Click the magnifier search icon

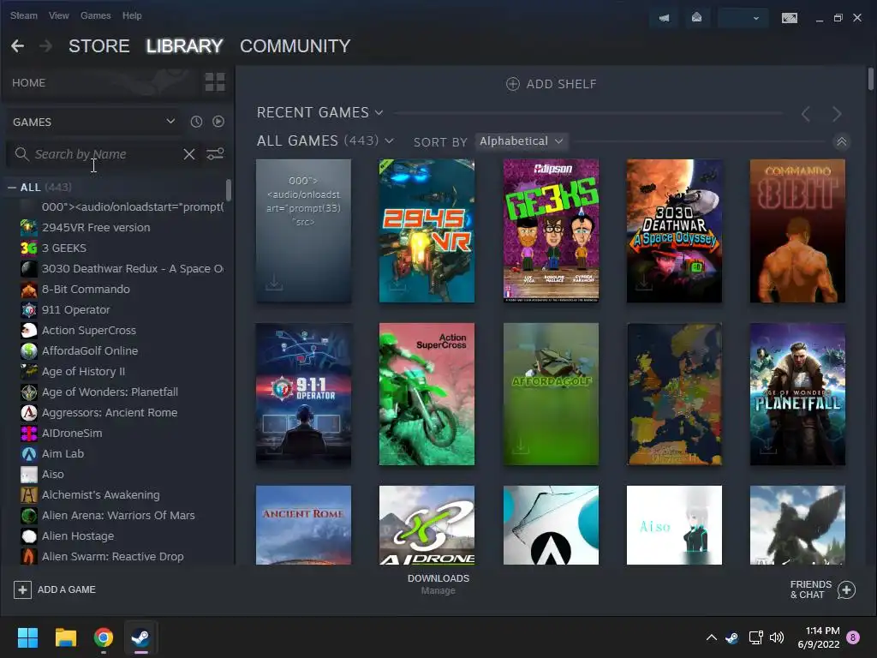(21, 154)
